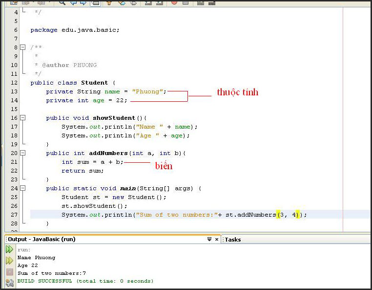This screenshot has width=372, height=290.
Task: Close the Output - JavaBasic (run) tab
Action: coord(217,239)
